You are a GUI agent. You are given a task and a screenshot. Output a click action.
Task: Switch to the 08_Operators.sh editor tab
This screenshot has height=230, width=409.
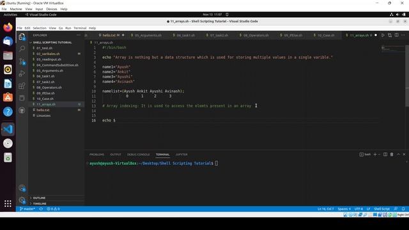pyautogui.click(x=256, y=35)
